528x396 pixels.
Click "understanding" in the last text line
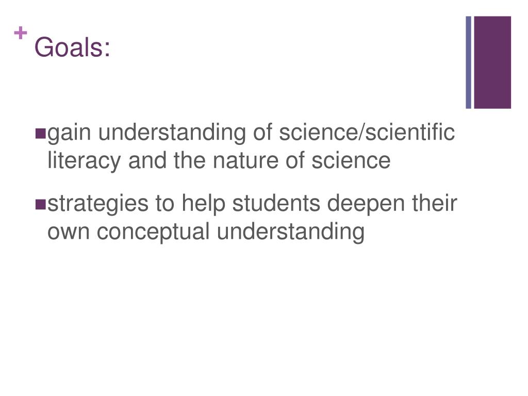pos(291,233)
